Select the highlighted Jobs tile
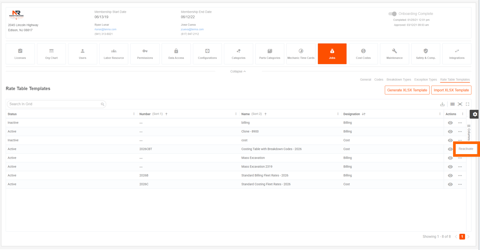Image resolution: width=480 pixels, height=250 pixels. point(332,54)
